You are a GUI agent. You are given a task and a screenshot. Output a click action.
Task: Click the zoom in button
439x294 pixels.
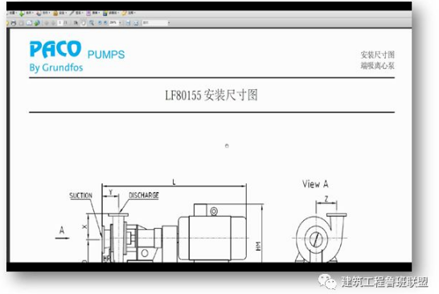[x=105, y=22]
